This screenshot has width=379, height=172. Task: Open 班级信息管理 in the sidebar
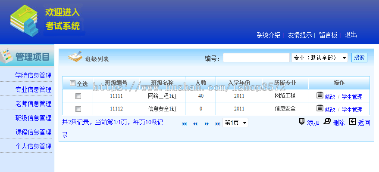point(33,118)
